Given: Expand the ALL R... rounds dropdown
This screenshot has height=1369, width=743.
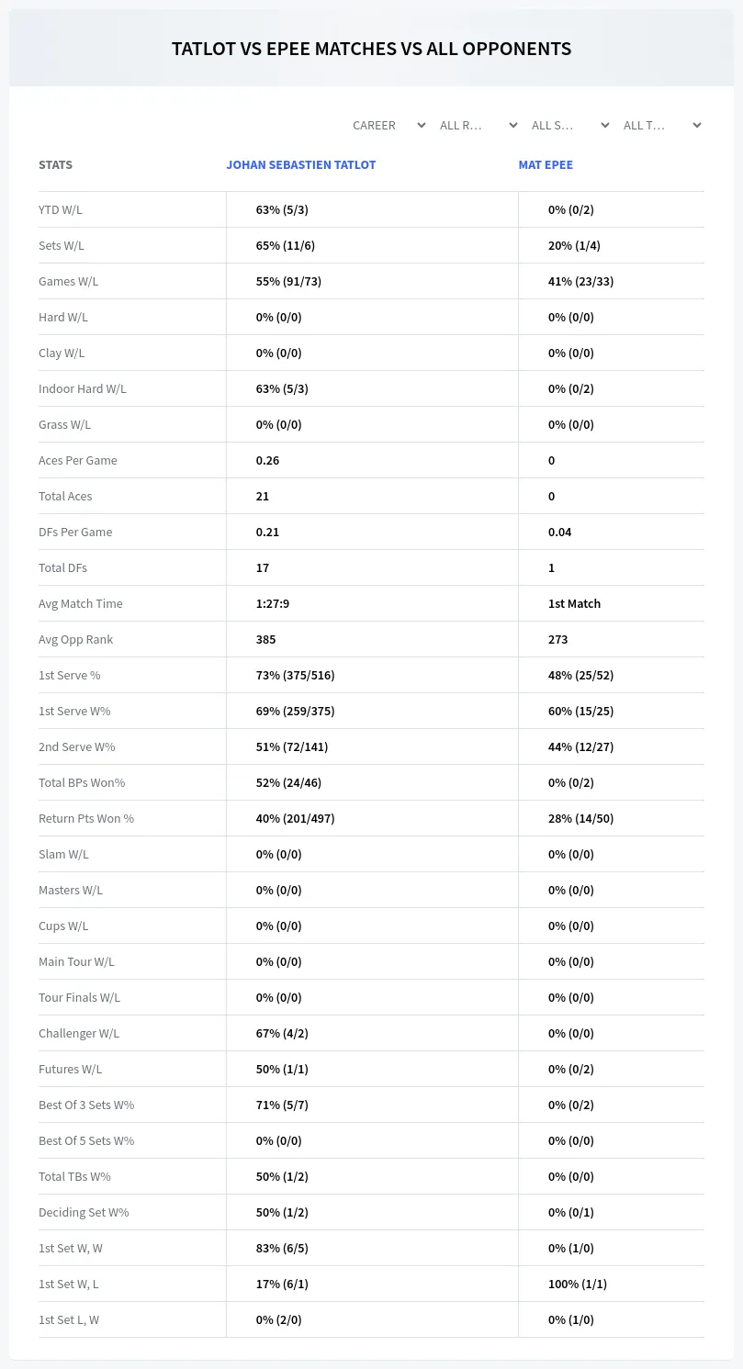Looking at the screenshot, I should pyautogui.click(x=478, y=125).
